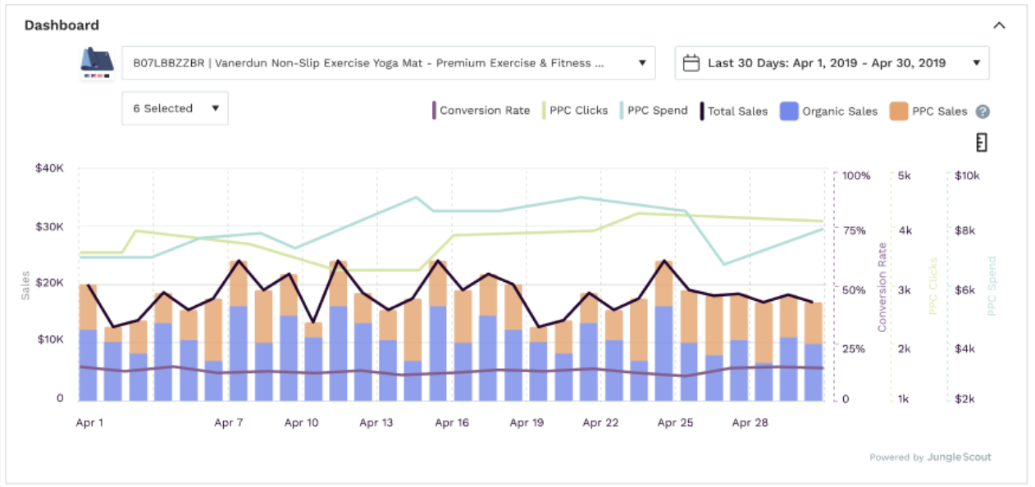This screenshot has height=487, width=1035.
Task: Open the help question mark icon
Action: 983,112
